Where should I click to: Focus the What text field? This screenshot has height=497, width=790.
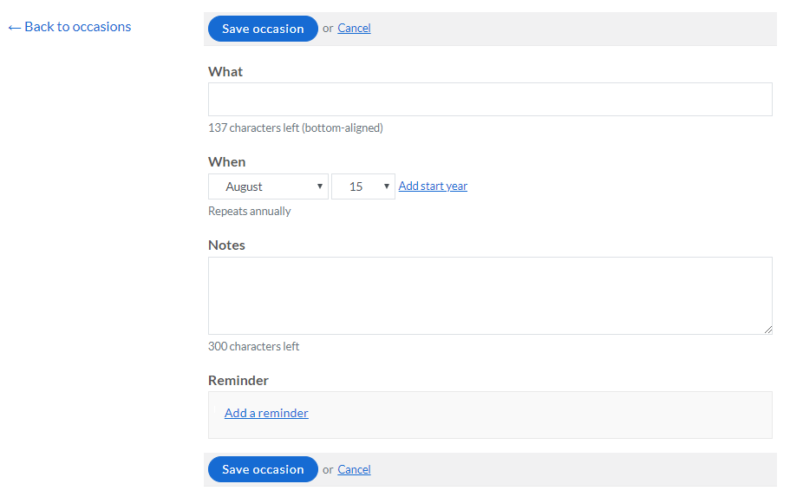pos(490,100)
